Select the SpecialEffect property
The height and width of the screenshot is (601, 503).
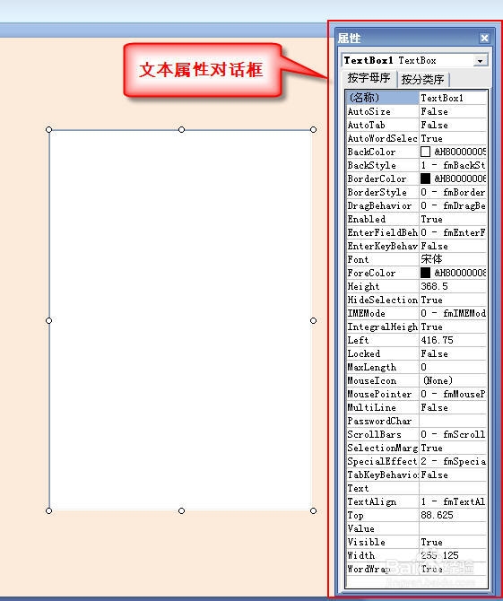[x=382, y=461]
